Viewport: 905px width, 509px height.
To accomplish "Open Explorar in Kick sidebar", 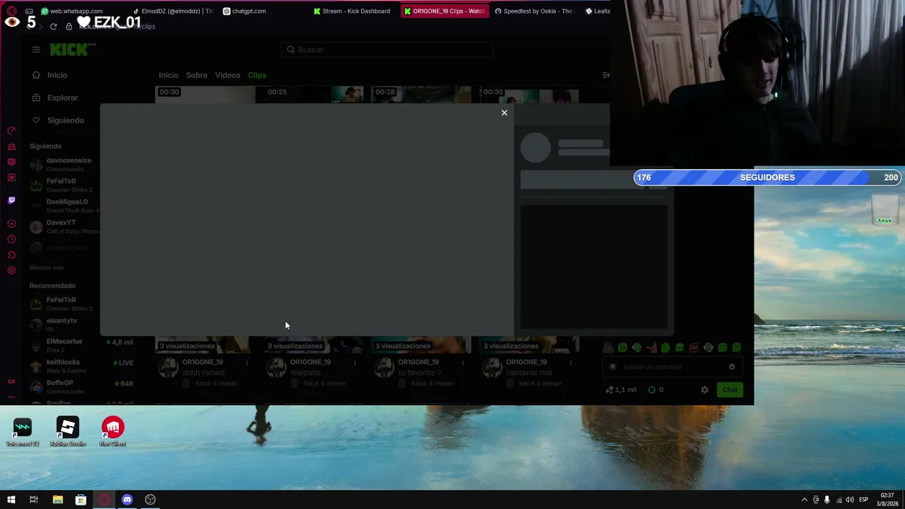I will point(54,98).
